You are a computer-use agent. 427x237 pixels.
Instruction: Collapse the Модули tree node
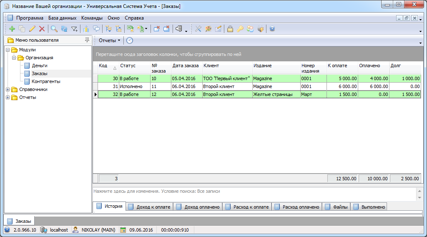[x=8, y=50]
